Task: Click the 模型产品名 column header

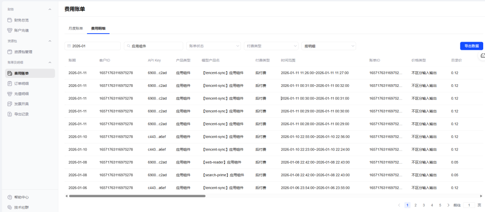Action: (210, 60)
